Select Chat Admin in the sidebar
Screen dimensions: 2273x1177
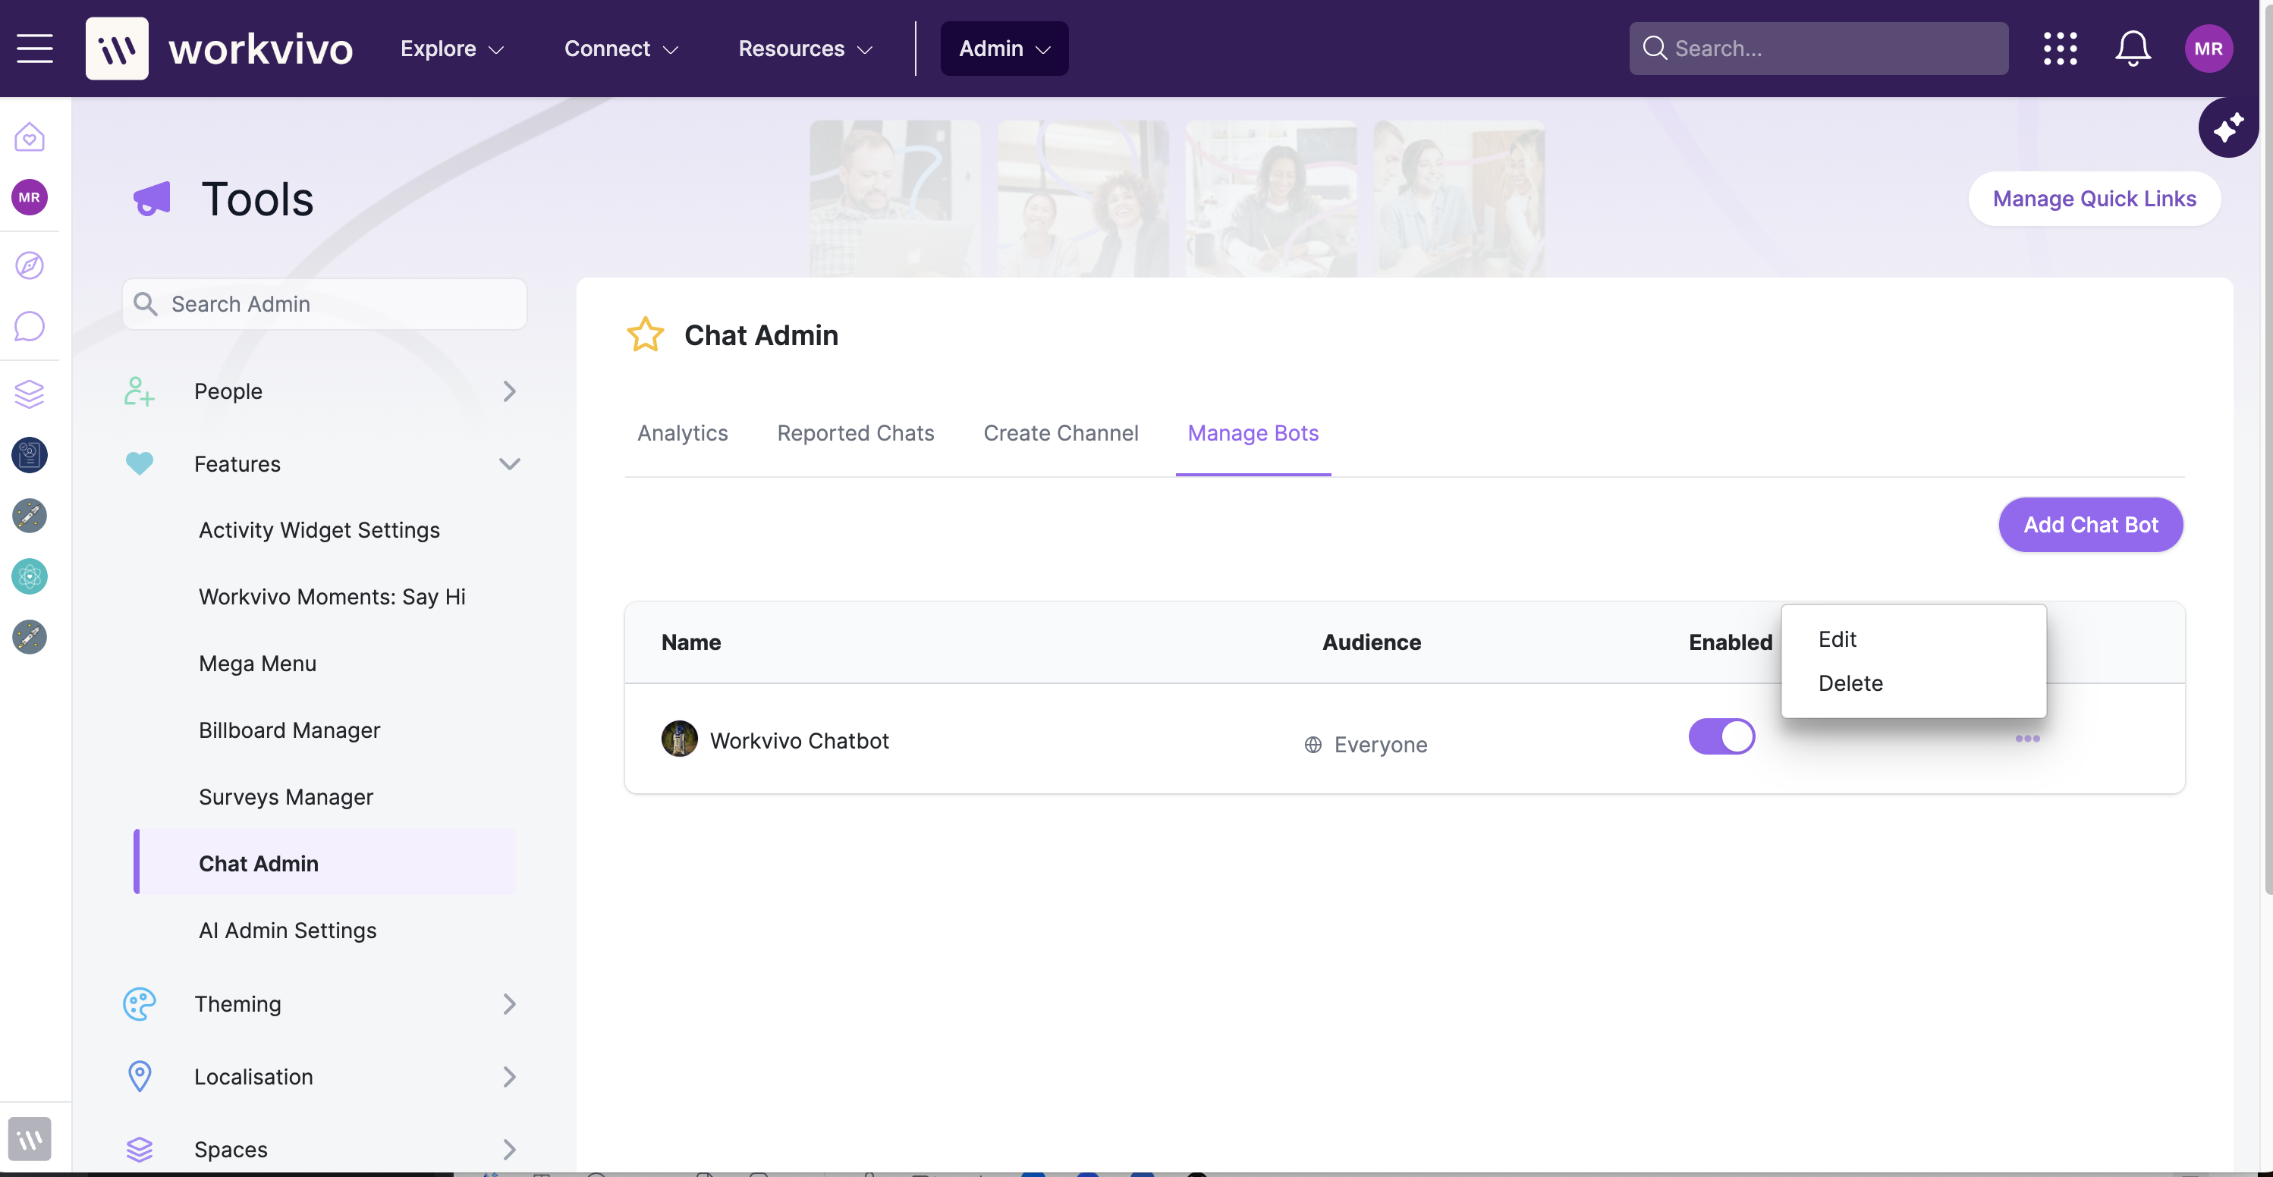click(325, 863)
